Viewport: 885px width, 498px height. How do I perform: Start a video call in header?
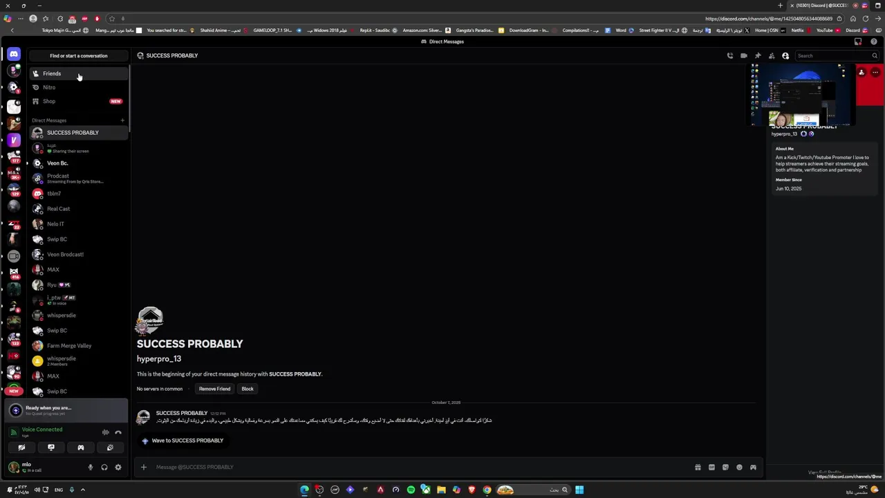pos(744,55)
